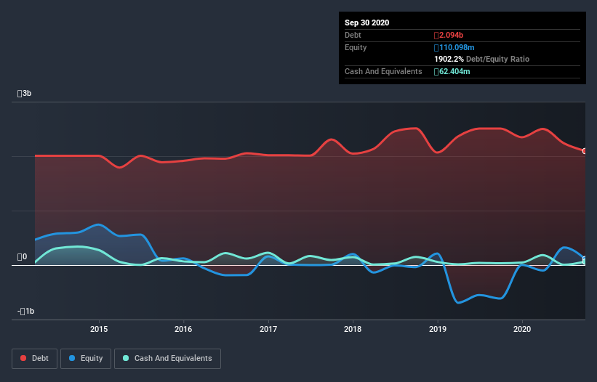
Task: Click the 1902.2% Debt/Equity Ratio text
Action: pyautogui.click(x=481, y=60)
